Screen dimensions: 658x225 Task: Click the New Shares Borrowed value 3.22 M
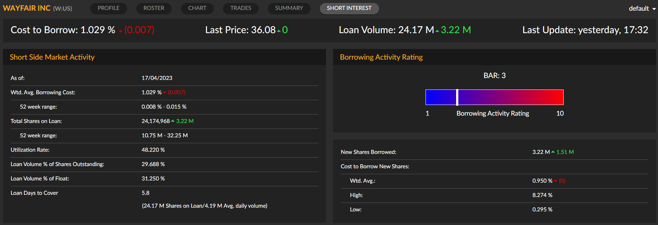pos(541,152)
